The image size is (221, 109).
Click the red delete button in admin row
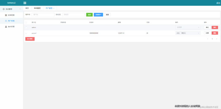(x=215, y=27)
